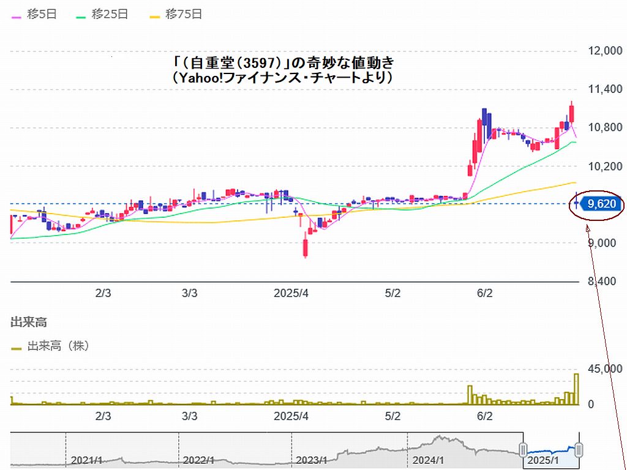Click the yellow 移75日 legend line marker

pos(155,17)
